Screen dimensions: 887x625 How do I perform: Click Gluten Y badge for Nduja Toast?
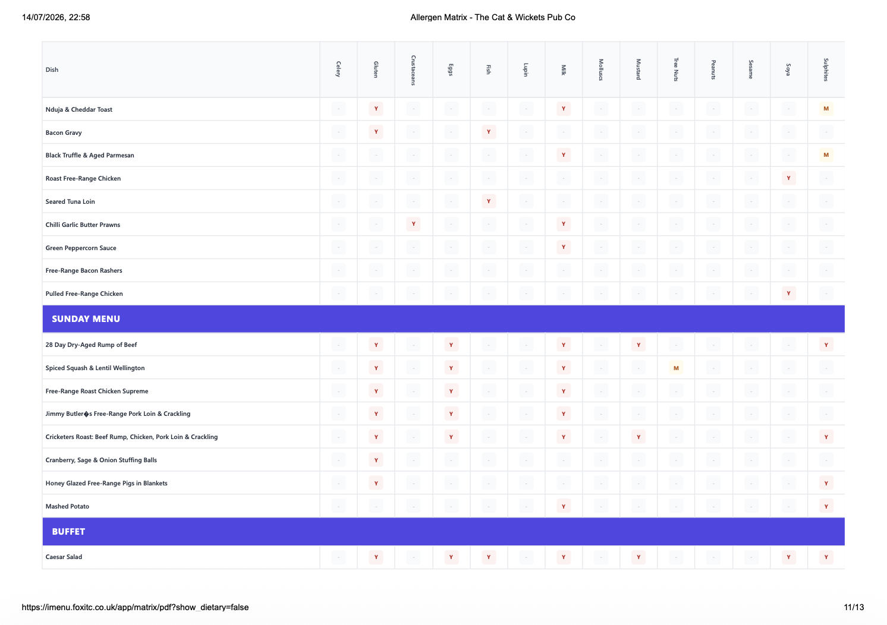tap(376, 109)
